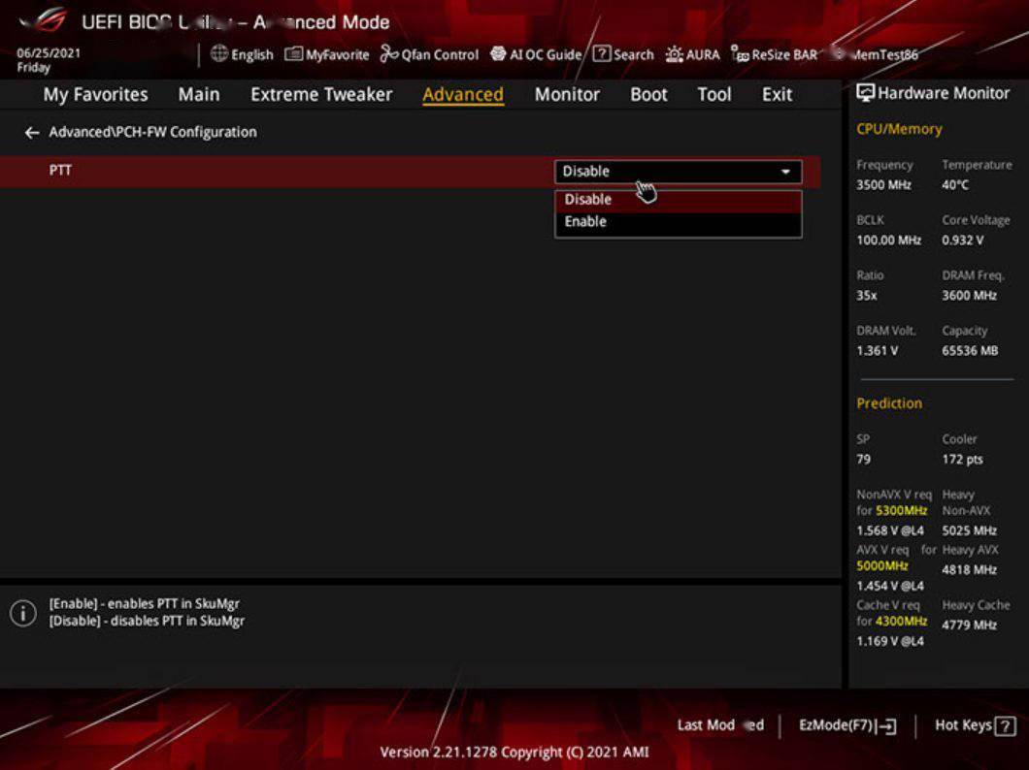Click the Last Modified button
This screenshot has width=1029, height=770.
coord(720,725)
